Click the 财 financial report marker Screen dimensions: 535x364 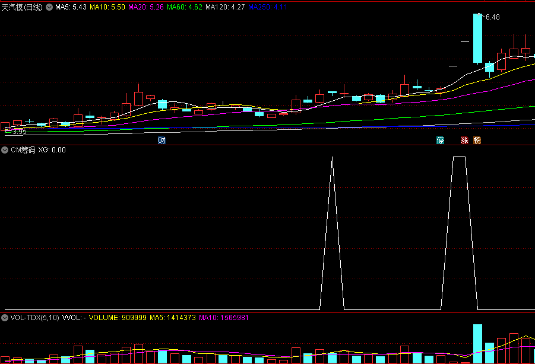tap(162, 140)
